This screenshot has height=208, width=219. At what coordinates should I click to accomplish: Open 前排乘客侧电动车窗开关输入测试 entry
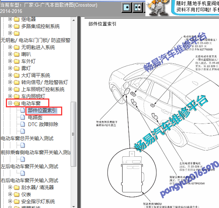pyautogui.click(x=35, y=152)
